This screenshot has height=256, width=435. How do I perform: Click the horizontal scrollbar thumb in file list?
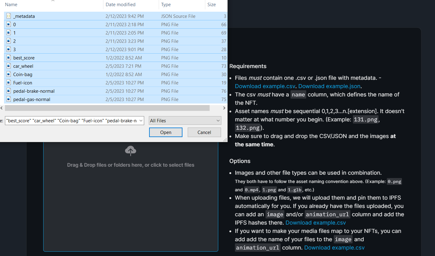[107, 108]
